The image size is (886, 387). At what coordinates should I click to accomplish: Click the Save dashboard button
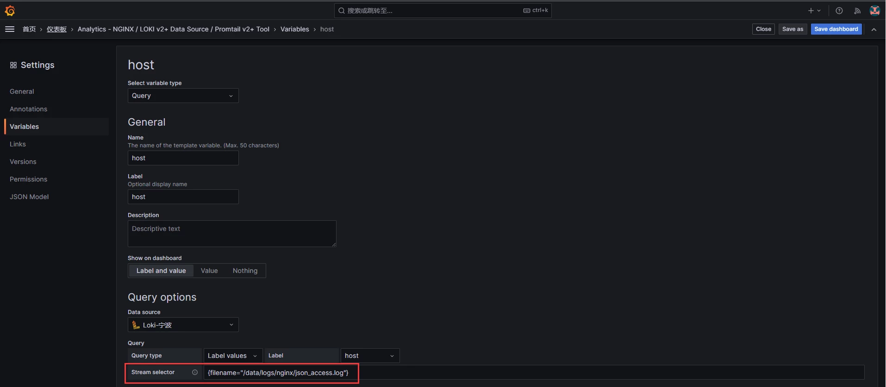point(836,29)
